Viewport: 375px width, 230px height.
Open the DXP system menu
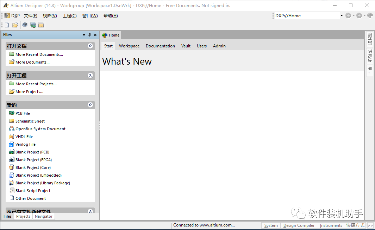[x=12, y=16]
